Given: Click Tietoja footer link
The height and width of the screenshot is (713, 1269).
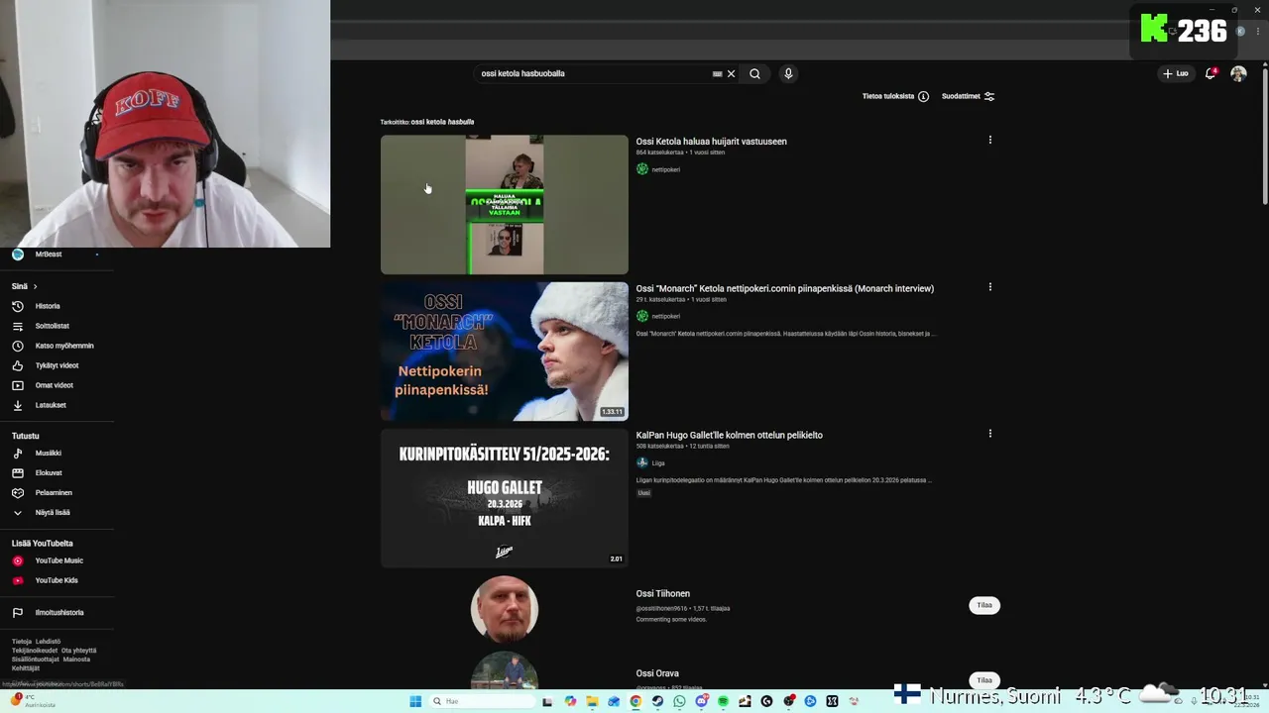Looking at the screenshot, I should click(x=22, y=642).
